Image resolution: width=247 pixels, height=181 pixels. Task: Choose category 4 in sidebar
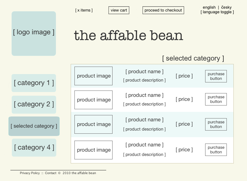[x=34, y=148]
